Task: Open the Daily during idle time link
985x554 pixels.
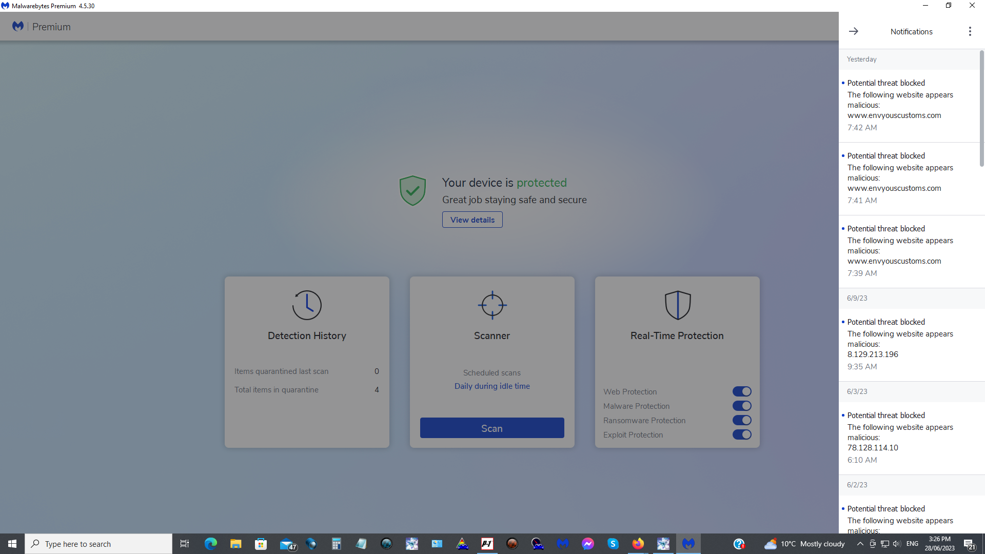Action: point(492,386)
